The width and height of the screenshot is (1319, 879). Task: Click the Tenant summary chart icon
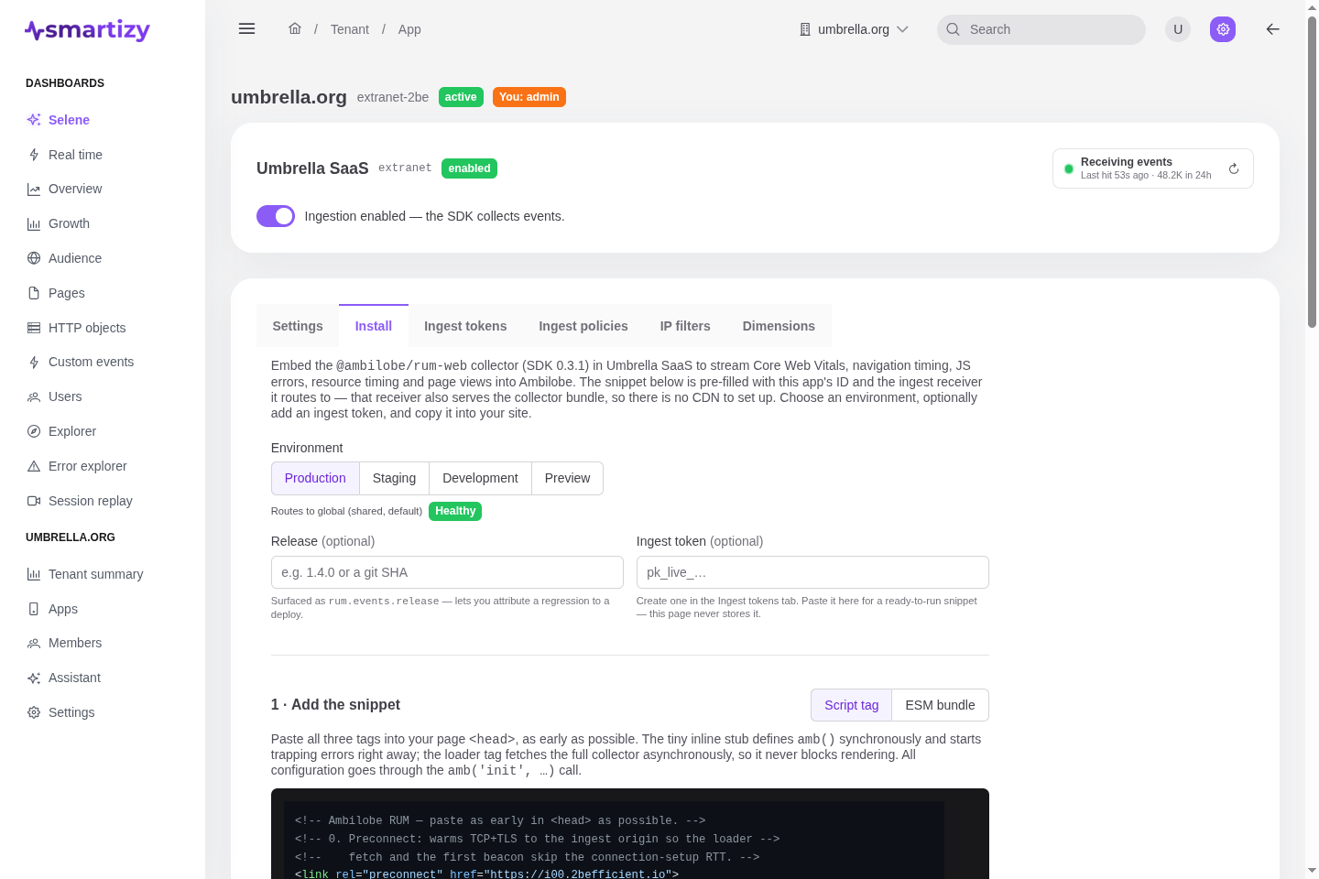tap(34, 574)
